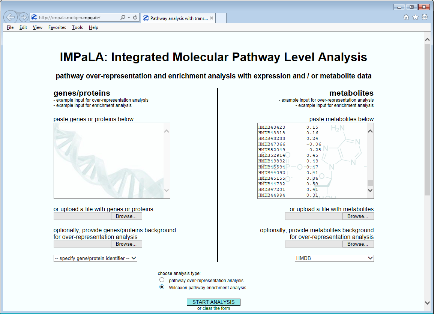Click the genes/proteins background file path field
The image size is (434, 314).
[x=82, y=244]
